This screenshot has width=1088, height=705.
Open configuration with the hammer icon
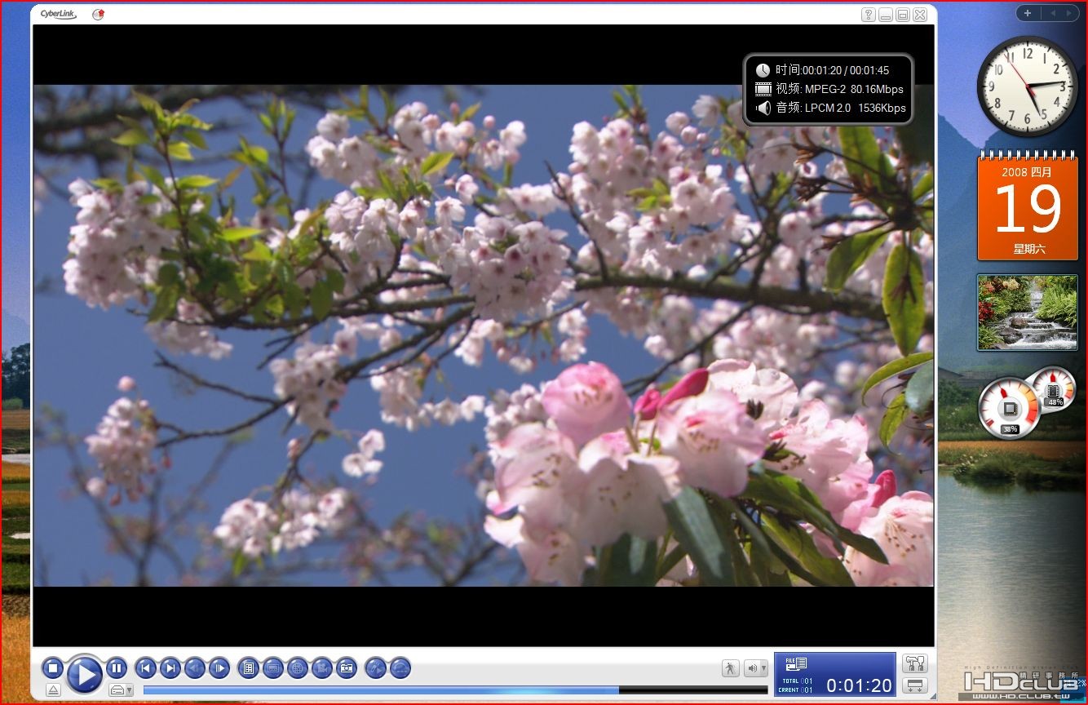coord(915,663)
